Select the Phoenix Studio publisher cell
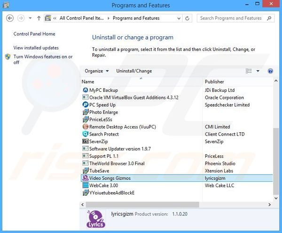 220,163
